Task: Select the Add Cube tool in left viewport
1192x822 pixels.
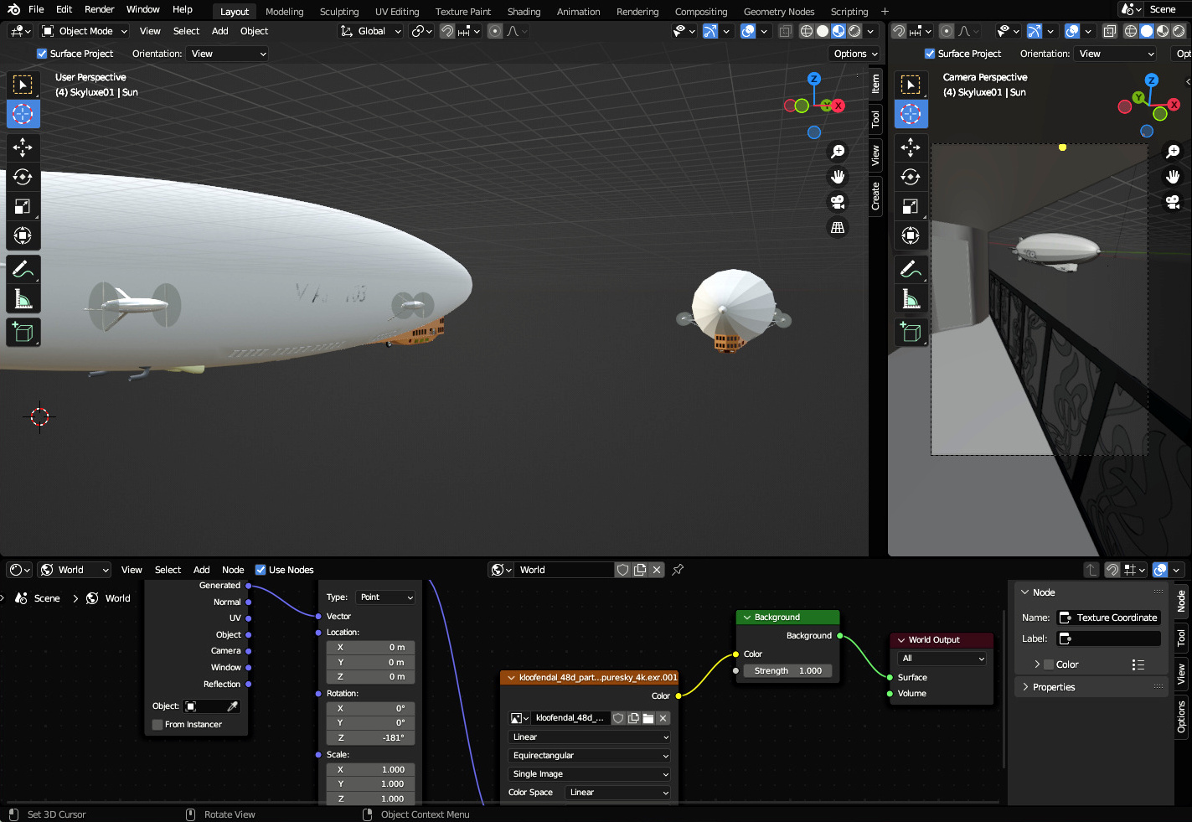Action: click(x=23, y=332)
